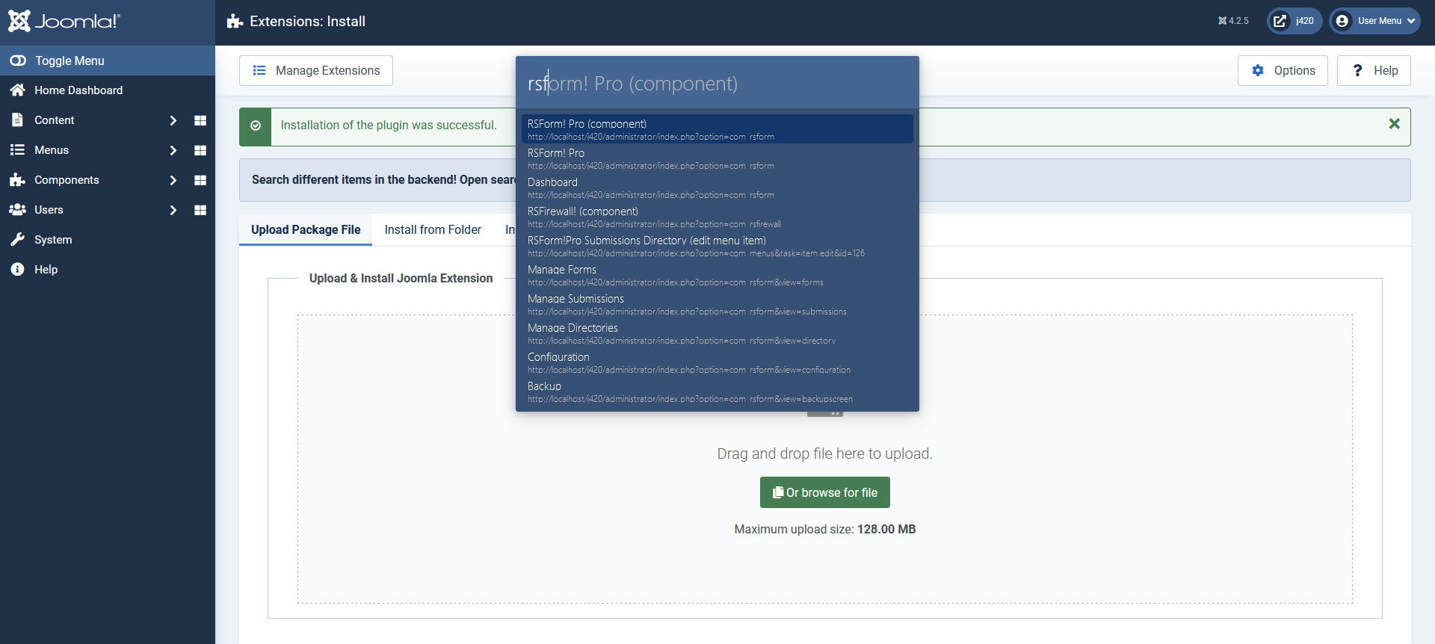Click the Components puzzle icon in sidebar
This screenshot has width=1435, height=644.
click(17, 179)
